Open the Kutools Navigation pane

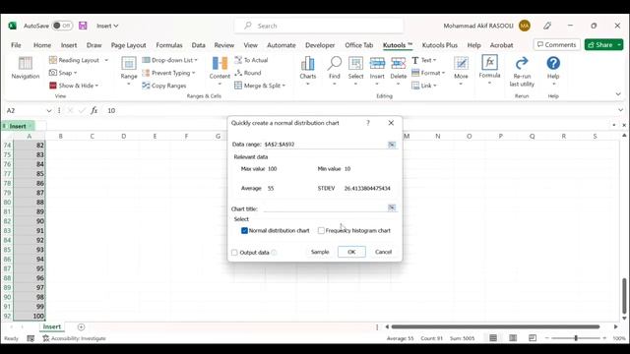coord(25,68)
